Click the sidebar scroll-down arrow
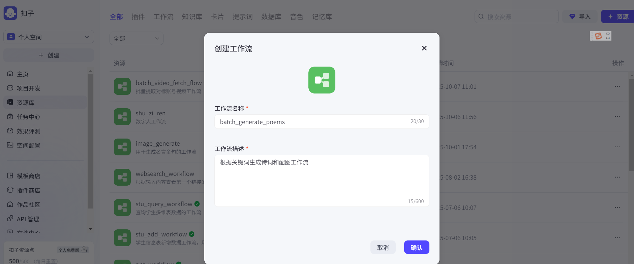Image resolution: width=634 pixels, height=264 pixels. (90, 229)
